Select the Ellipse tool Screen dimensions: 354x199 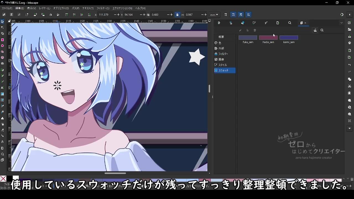tap(2, 46)
